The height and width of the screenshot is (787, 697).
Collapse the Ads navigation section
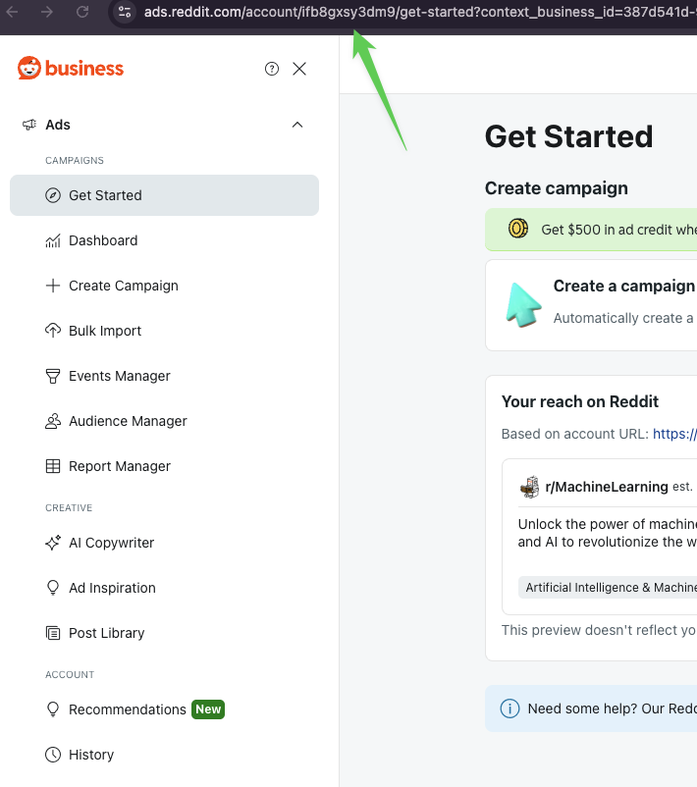coord(297,125)
